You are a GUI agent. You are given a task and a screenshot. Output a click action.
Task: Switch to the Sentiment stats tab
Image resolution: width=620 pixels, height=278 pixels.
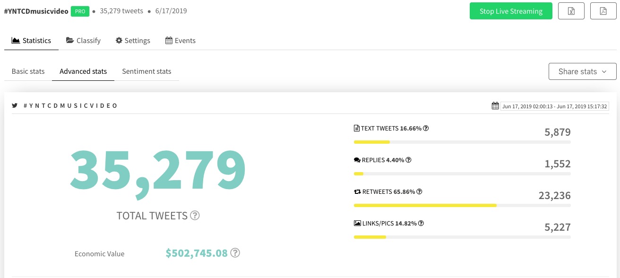(146, 71)
